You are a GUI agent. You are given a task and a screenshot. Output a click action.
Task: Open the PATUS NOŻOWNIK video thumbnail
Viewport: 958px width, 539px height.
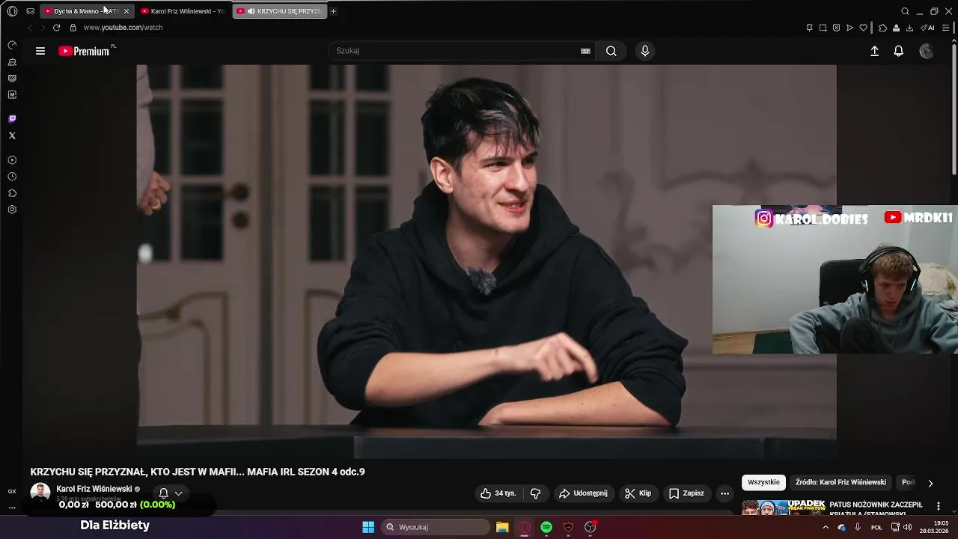(783, 508)
